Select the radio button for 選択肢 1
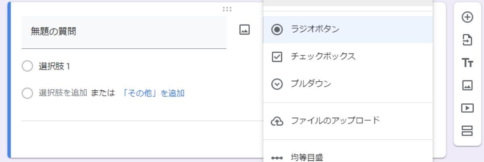 [x=27, y=67]
